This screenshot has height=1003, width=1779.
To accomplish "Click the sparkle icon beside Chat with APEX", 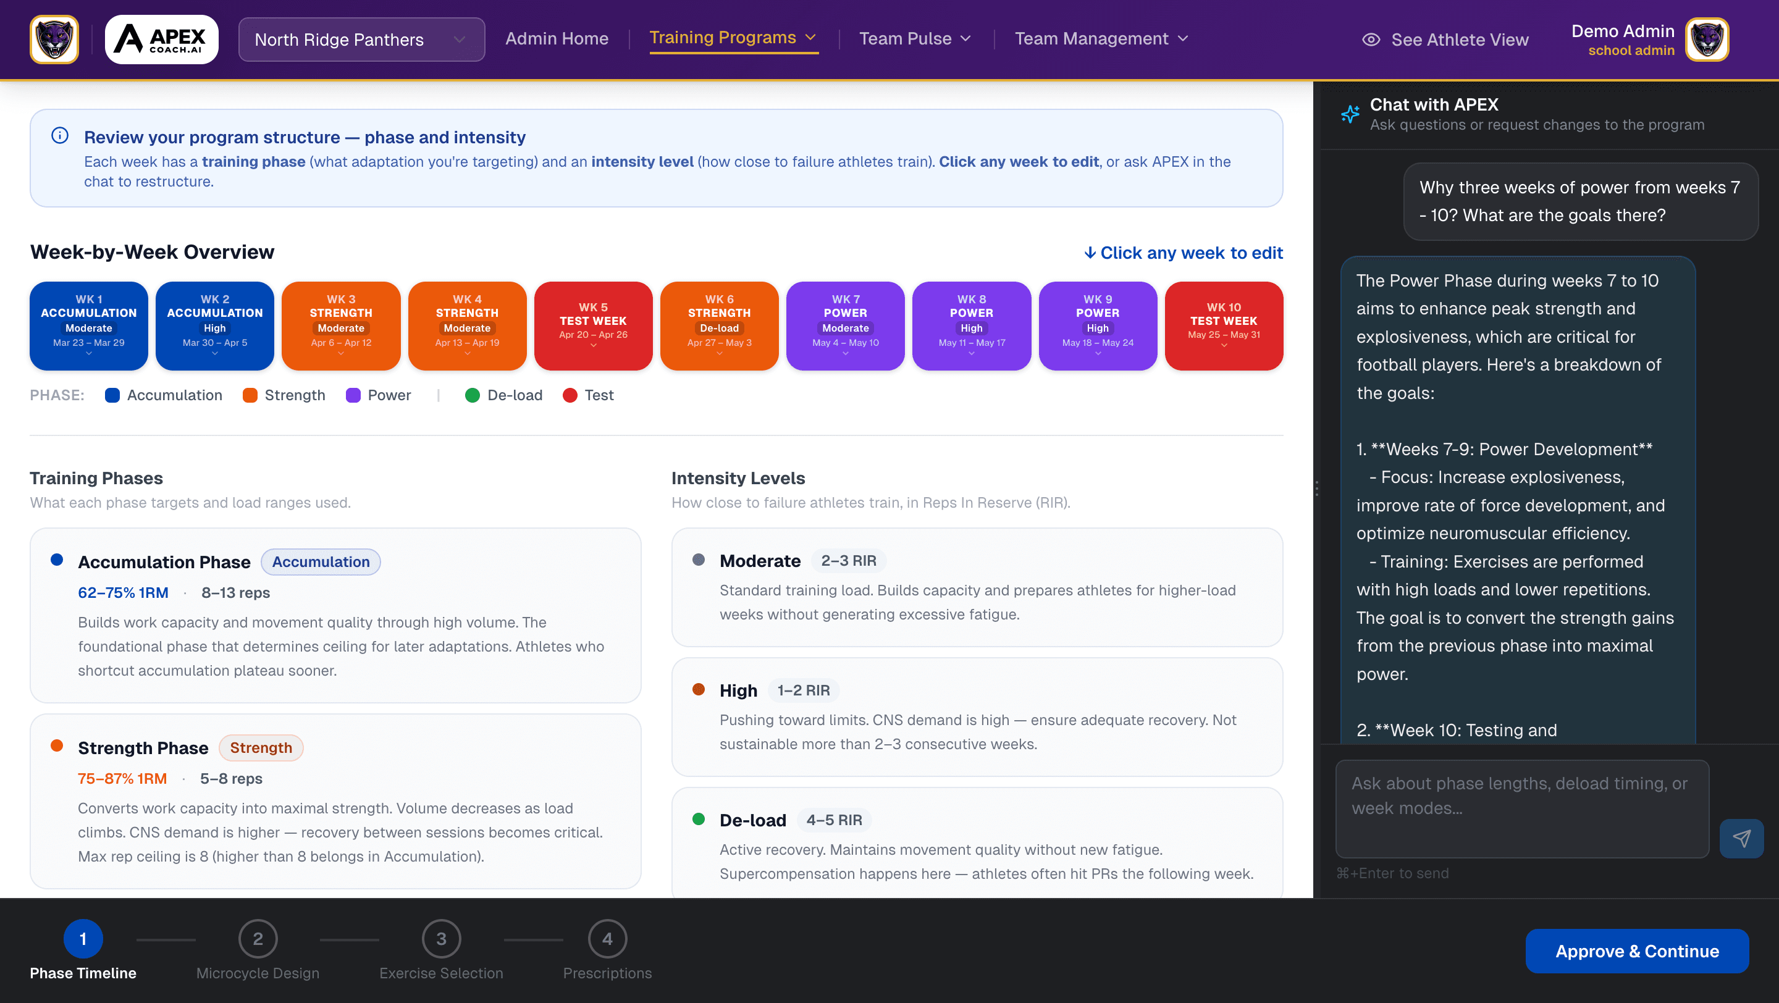I will [x=1351, y=113].
